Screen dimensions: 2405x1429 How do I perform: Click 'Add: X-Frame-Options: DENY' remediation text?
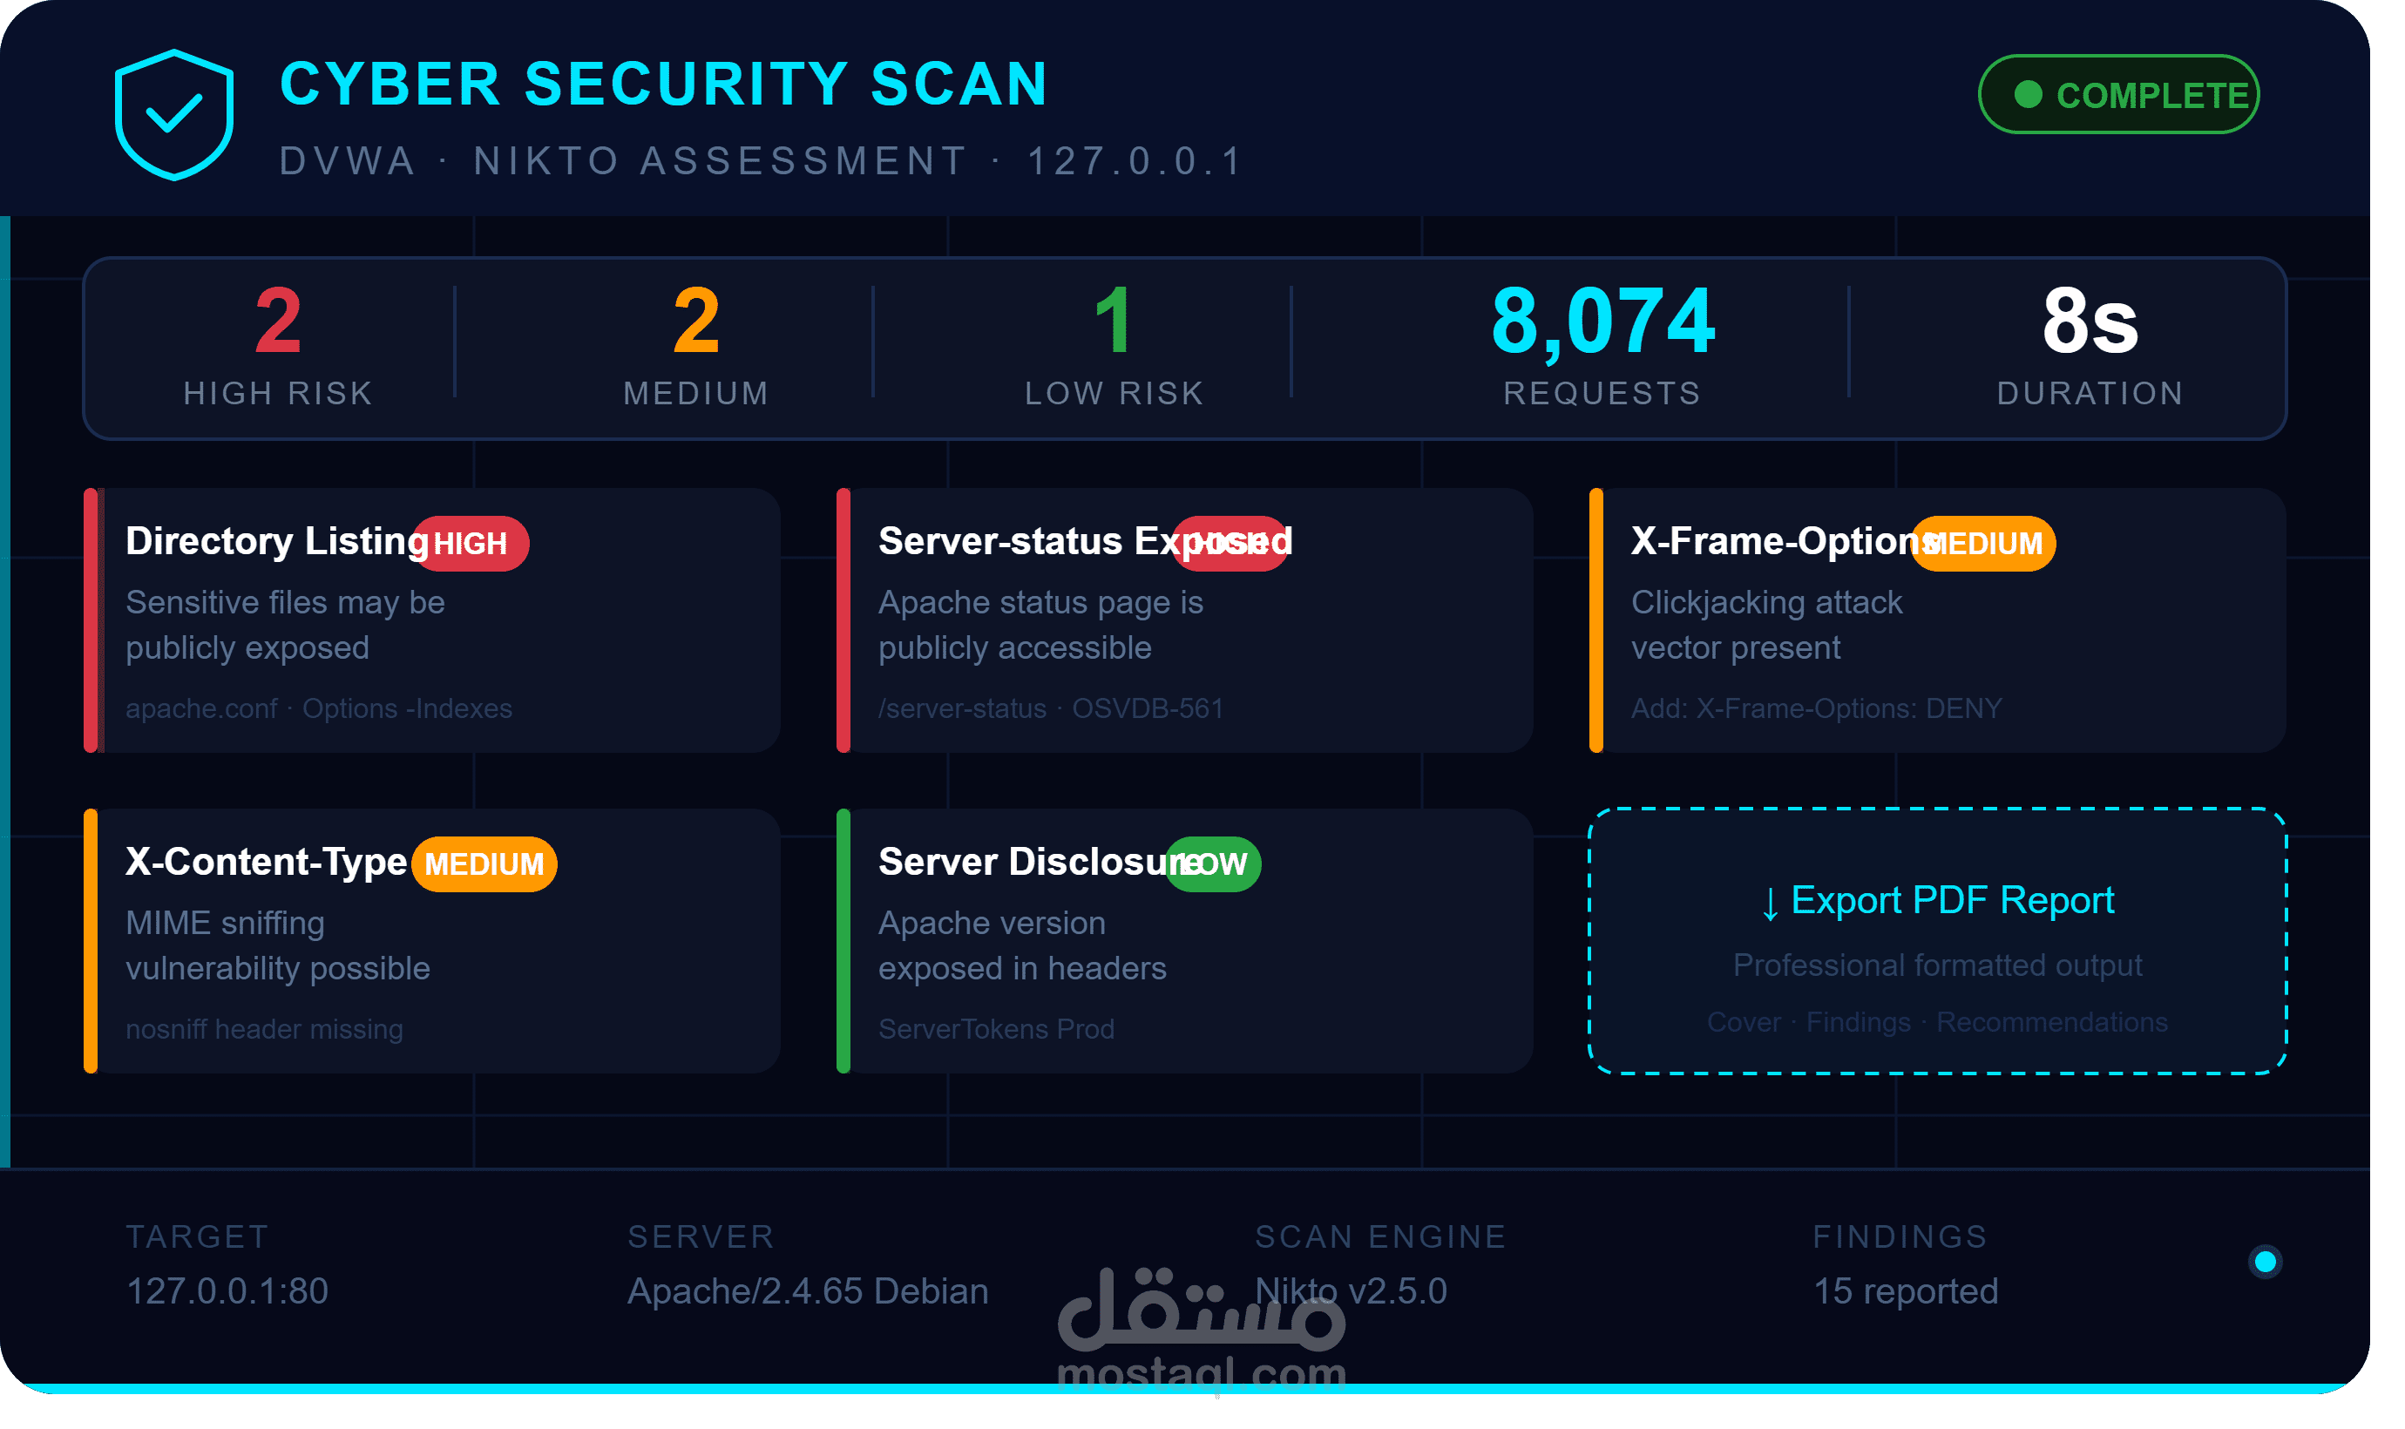pos(1816,708)
